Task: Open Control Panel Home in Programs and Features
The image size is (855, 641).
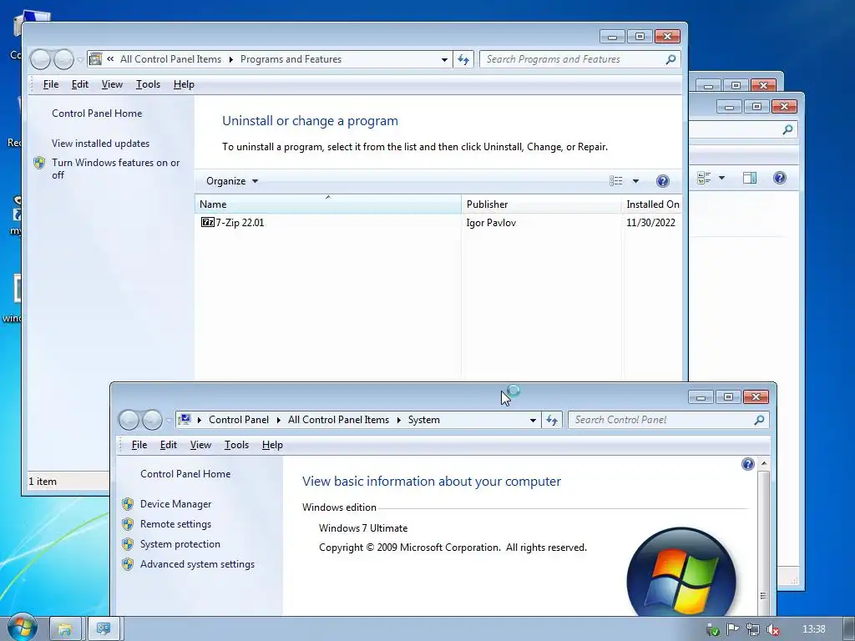Action: (x=97, y=114)
